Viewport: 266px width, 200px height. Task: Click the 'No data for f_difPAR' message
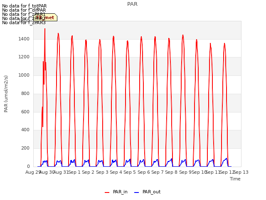(x=24, y=10)
